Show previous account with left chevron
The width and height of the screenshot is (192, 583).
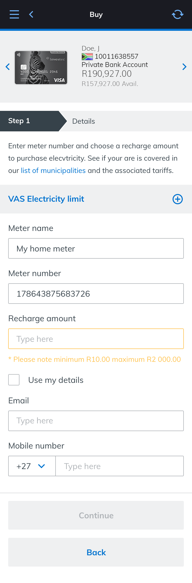8,67
